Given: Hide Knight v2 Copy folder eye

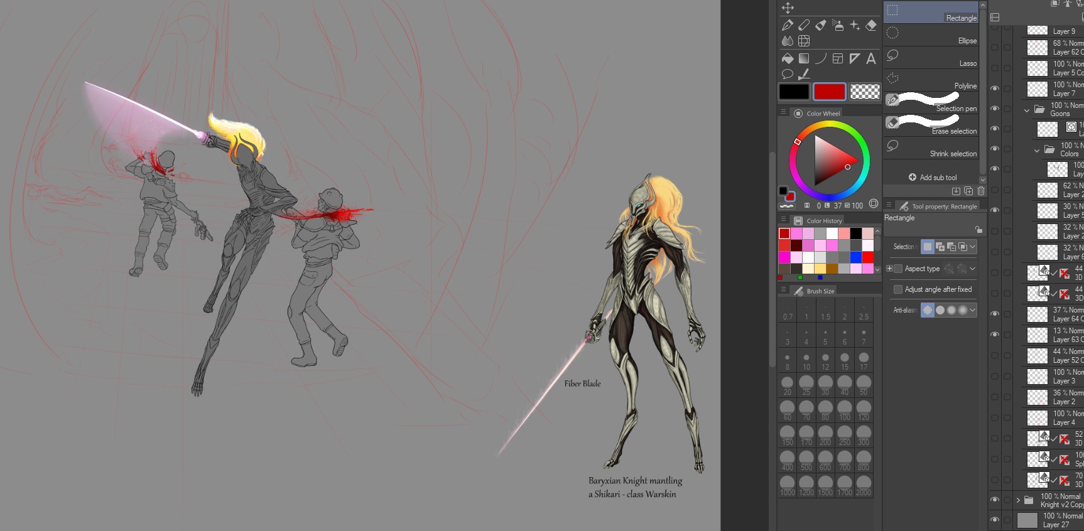Looking at the screenshot, I should pos(995,500).
